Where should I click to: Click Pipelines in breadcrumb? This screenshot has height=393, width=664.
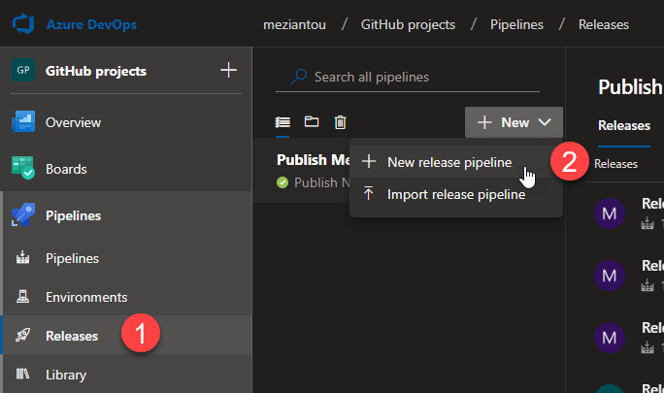point(516,24)
